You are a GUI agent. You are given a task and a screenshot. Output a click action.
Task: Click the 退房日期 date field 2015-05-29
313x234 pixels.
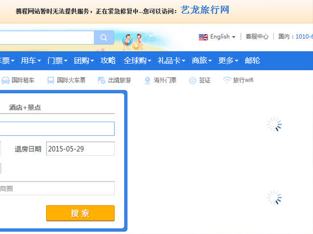(80, 149)
